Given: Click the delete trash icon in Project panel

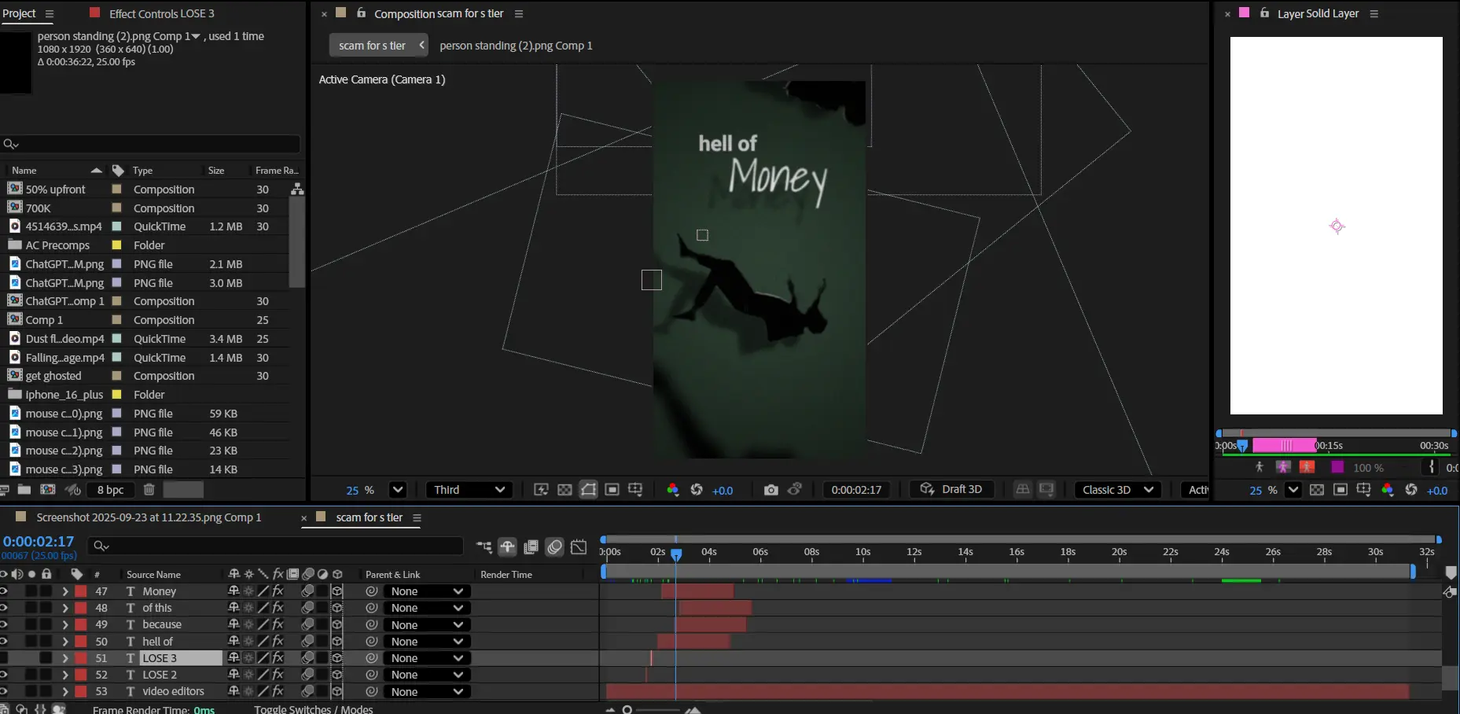Looking at the screenshot, I should (x=149, y=490).
